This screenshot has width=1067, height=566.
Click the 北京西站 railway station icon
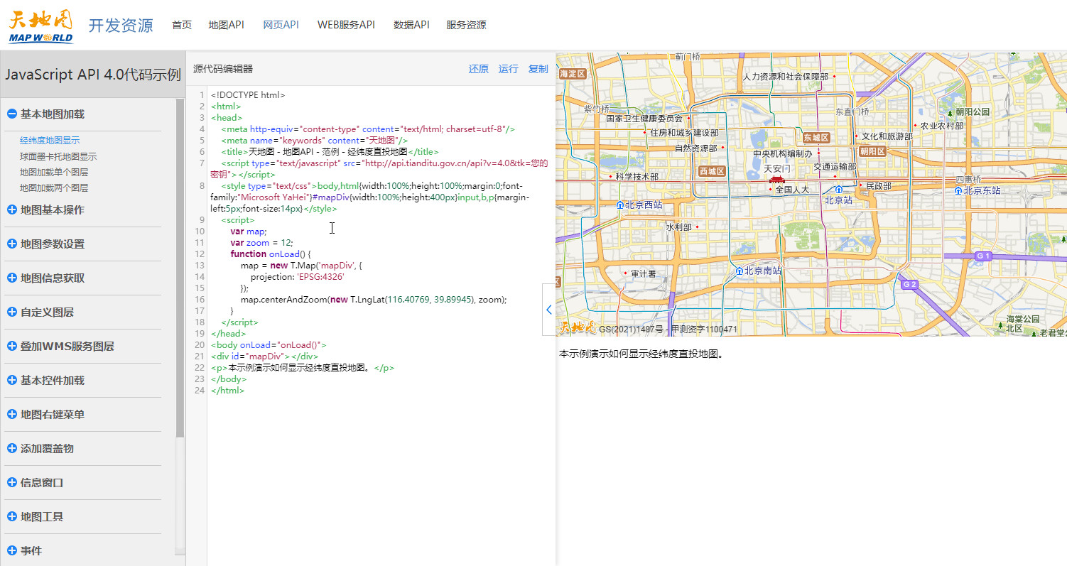619,205
